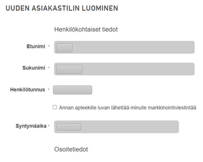Image resolution: width=203 pixels, height=162 pixels.
Task: Click the 'Annan apteekille luvan' checkbox label
Action: pyautogui.click(x=127, y=107)
